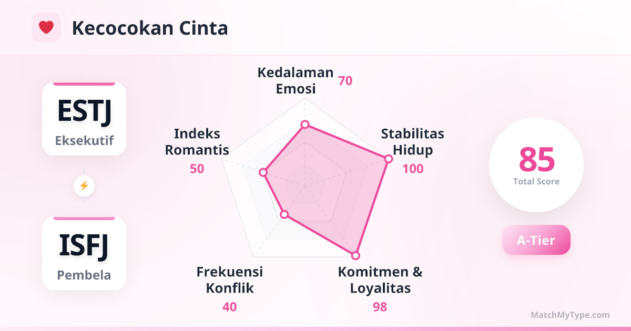
Task: Click the Indeks Romantis radar point
Action: (x=263, y=172)
